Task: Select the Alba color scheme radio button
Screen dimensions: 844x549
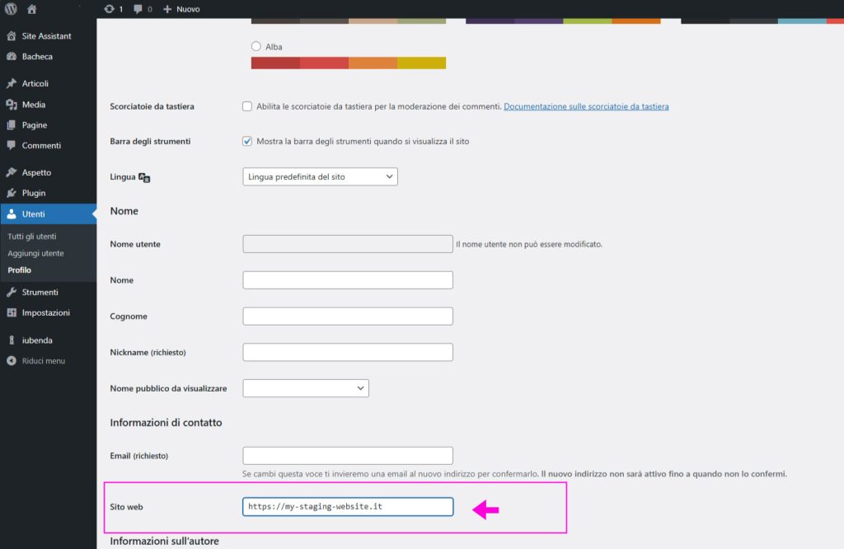Action: tap(256, 47)
